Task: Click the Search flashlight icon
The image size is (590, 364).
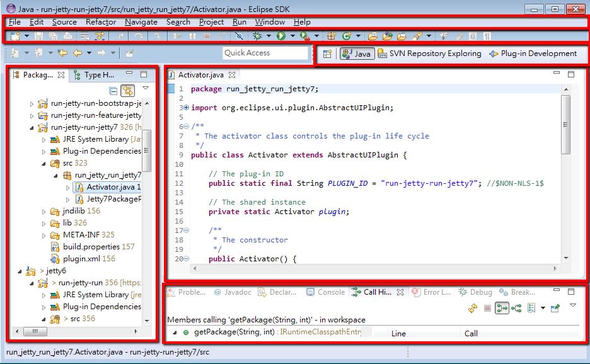Action: (417, 36)
